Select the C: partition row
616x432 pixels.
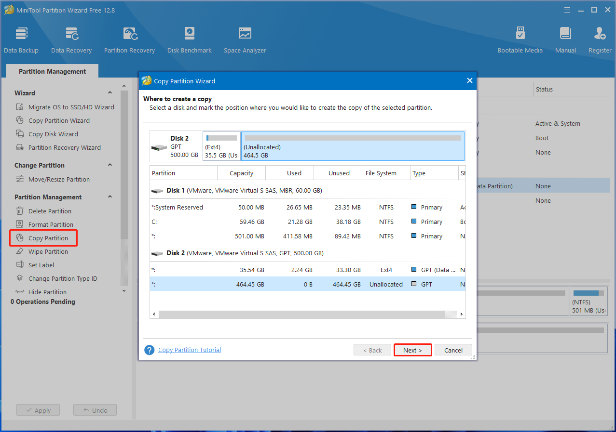tap(307, 222)
